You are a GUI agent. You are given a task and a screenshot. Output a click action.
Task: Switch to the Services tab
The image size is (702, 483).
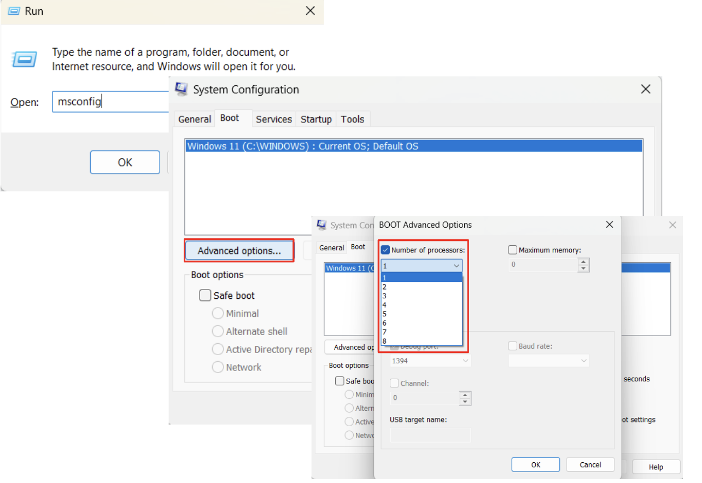274,119
